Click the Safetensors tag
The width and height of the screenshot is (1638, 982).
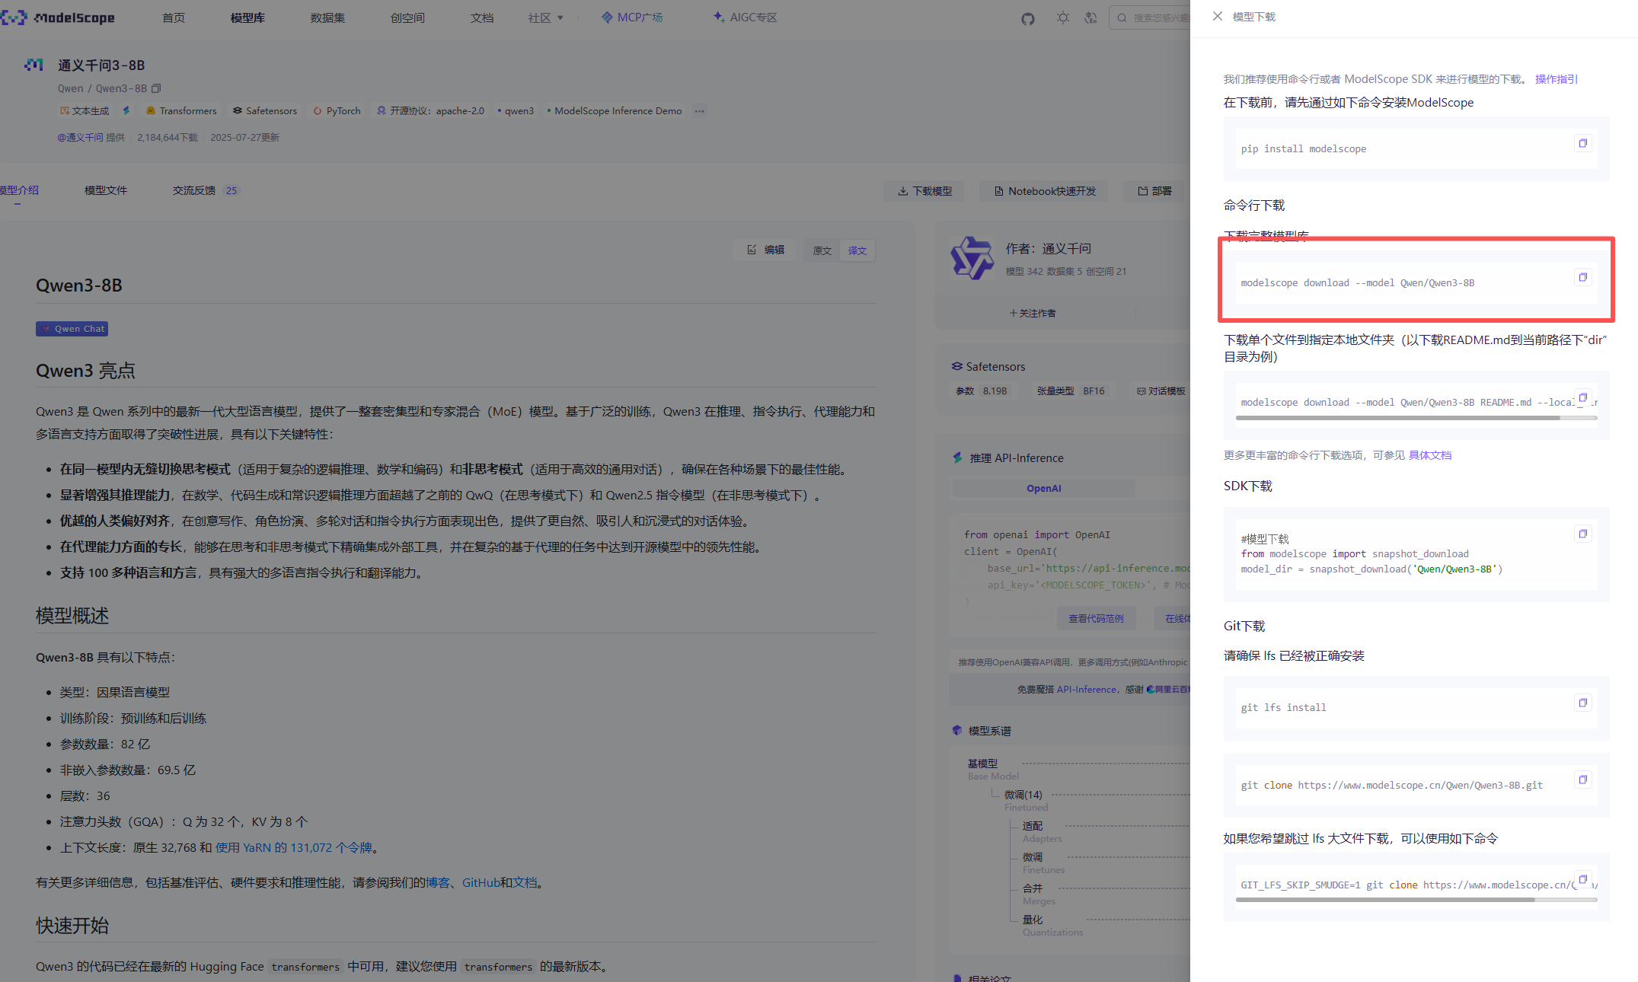tap(265, 111)
